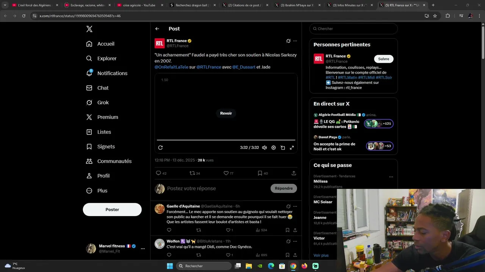Open Grok icon on Wolfen reply
Screen dimensions: 485x272
point(288,241)
